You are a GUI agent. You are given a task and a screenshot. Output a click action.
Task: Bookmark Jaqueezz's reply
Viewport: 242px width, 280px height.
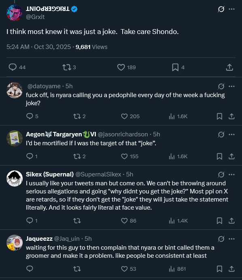pos(219,269)
